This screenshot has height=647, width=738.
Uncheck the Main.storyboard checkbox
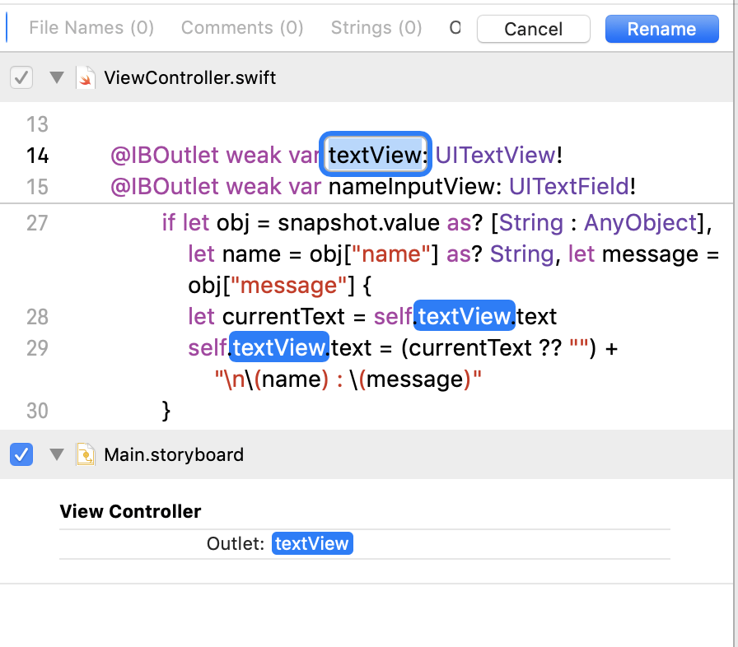click(x=21, y=454)
